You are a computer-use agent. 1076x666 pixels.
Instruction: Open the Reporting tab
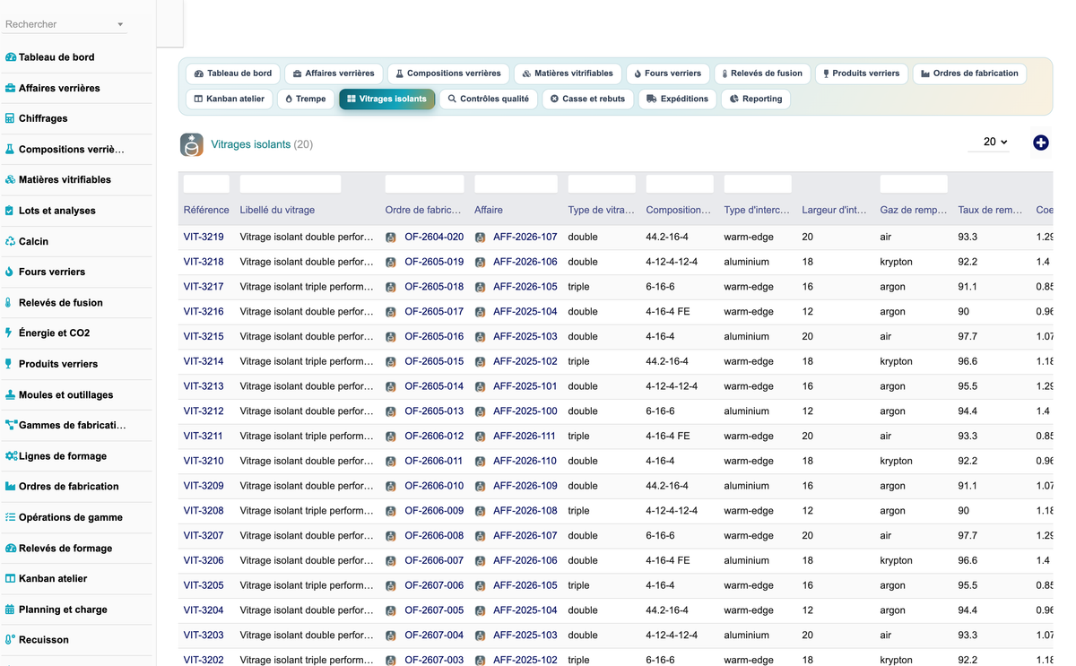755,99
